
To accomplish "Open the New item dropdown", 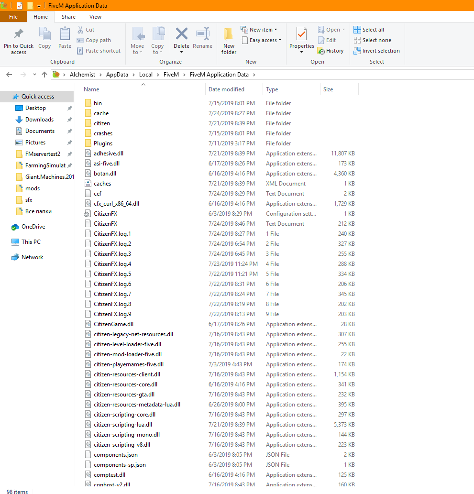I will [276, 30].
